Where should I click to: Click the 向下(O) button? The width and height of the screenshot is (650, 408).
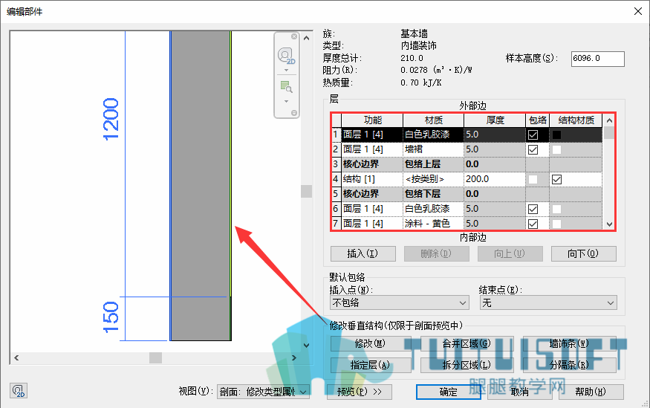tap(584, 253)
